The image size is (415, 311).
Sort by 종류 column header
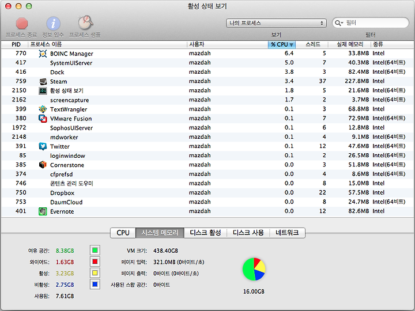[393, 44]
